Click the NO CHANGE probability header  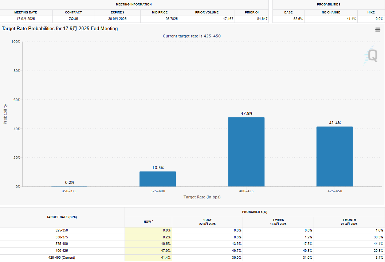tap(331, 12)
